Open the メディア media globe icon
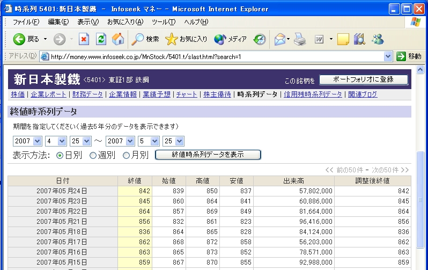The width and height of the screenshot is (428, 270). [230, 39]
